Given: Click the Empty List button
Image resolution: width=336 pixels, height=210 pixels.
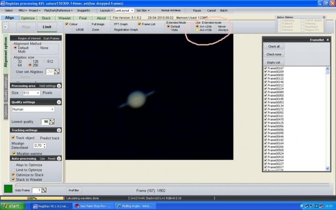Looking at the screenshot, I should [x=274, y=63].
